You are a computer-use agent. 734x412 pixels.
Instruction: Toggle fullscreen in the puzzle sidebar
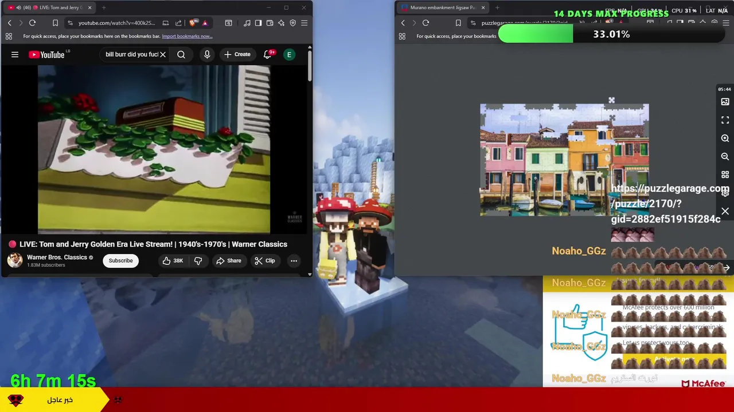(725, 120)
